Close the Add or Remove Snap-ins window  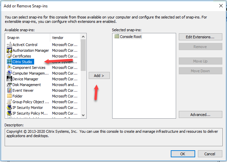click(x=220, y=6)
